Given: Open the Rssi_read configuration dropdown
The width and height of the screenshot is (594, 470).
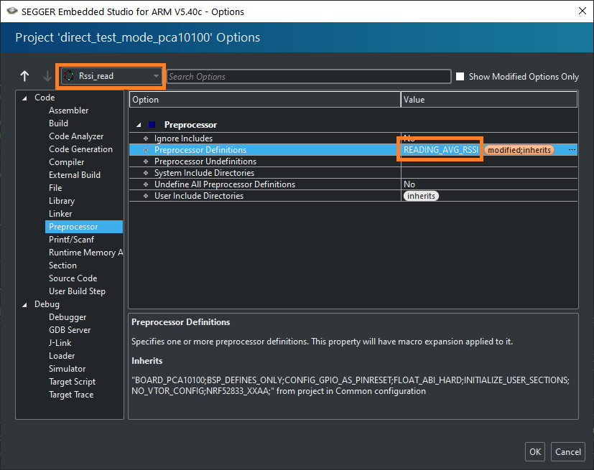Looking at the screenshot, I should pos(111,76).
